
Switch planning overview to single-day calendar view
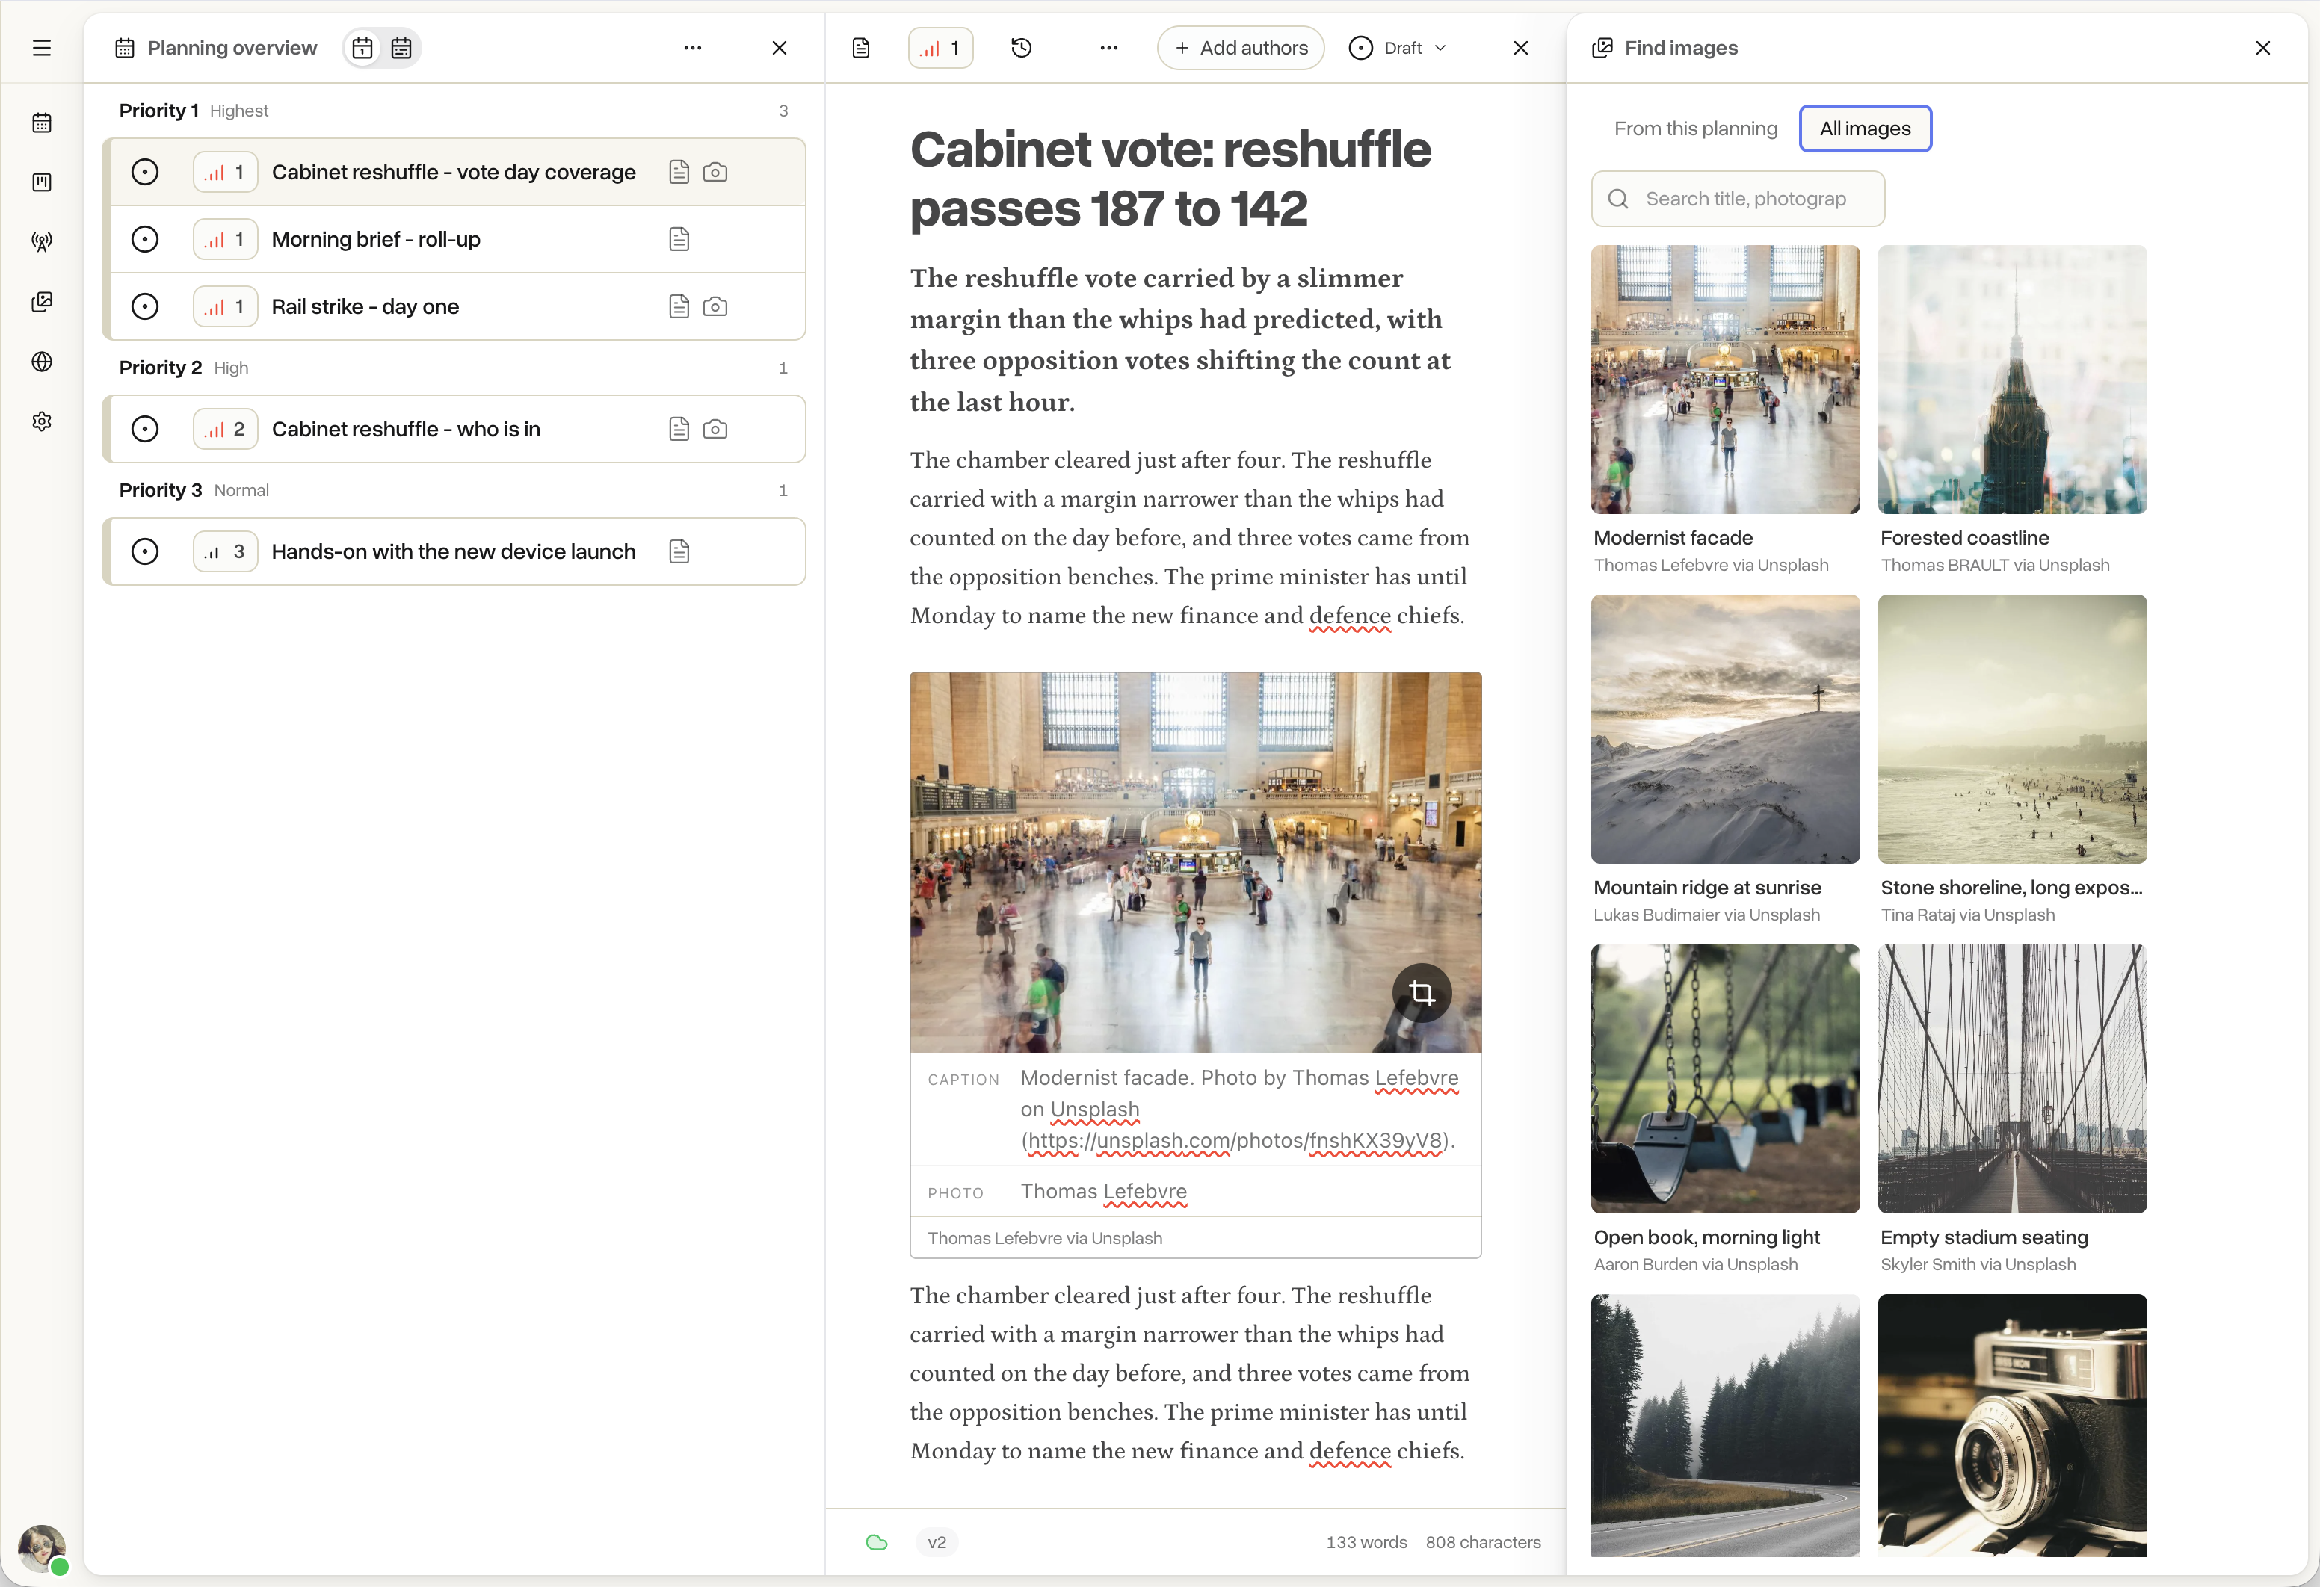click(362, 48)
